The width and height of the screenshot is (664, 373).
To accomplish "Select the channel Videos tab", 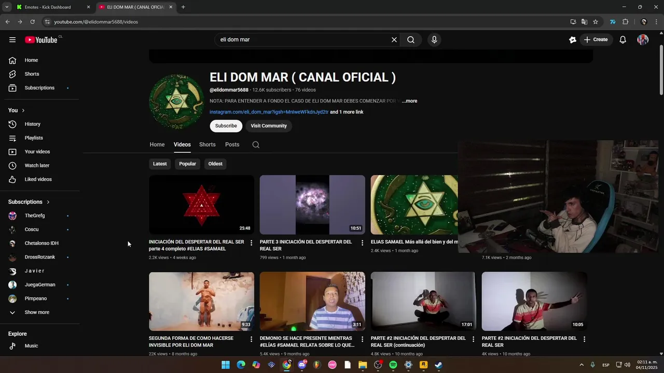I will (x=182, y=145).
